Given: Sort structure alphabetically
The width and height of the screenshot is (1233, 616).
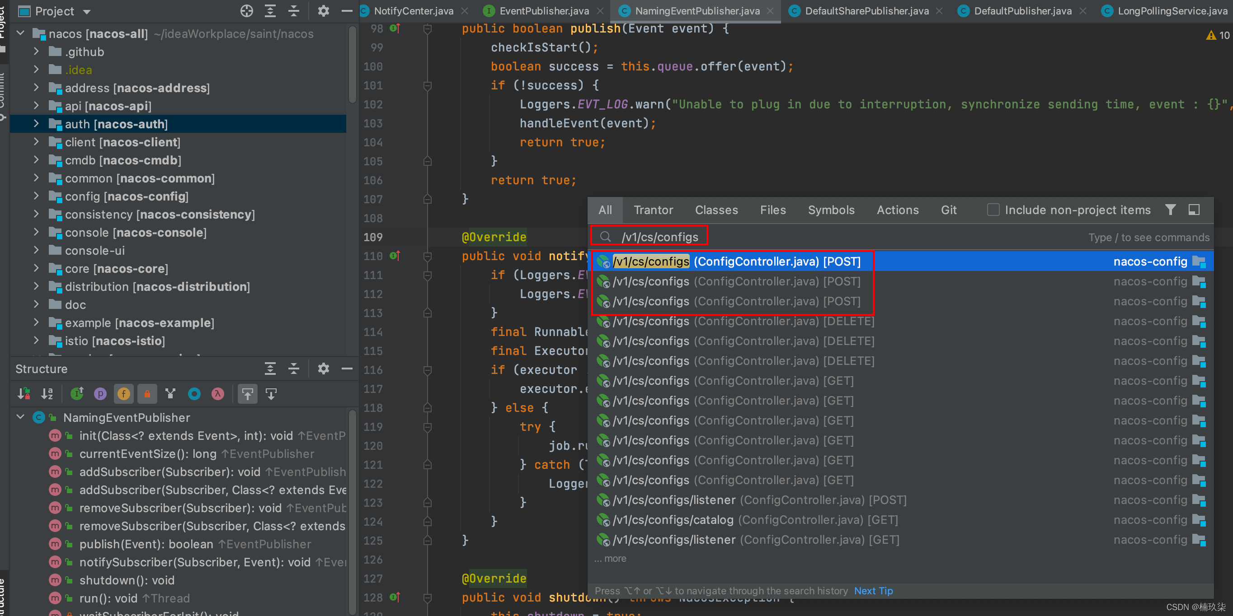Looking at the screenshot, I should click(47, 394).
